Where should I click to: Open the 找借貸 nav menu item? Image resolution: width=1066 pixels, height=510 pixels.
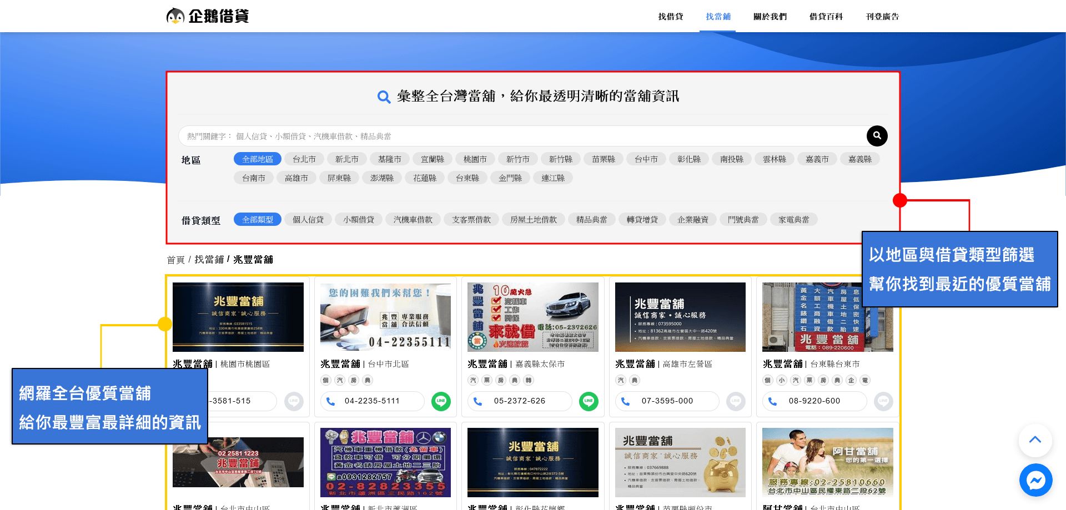(671, 17)
